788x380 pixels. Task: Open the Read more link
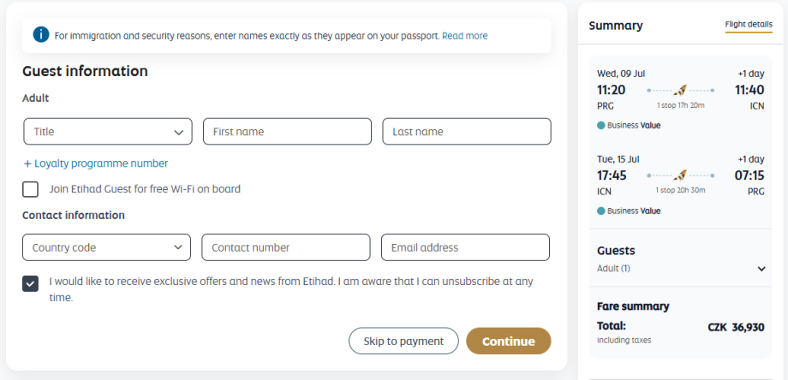(x=465, y=36)
